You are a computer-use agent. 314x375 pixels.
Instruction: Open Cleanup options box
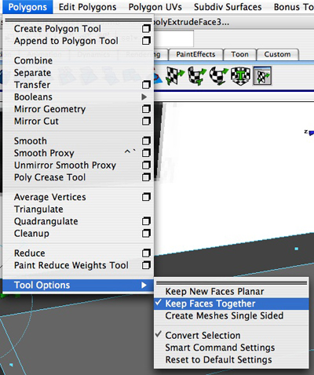146,233
